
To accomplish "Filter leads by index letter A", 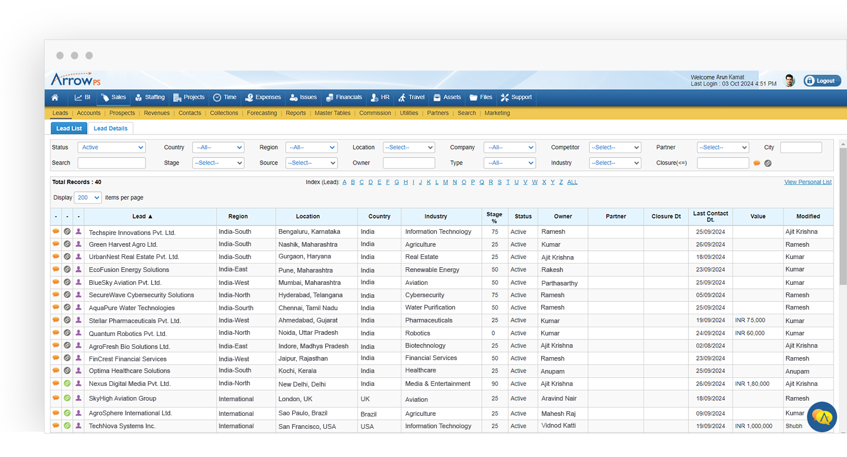I will tap(345, 182).
